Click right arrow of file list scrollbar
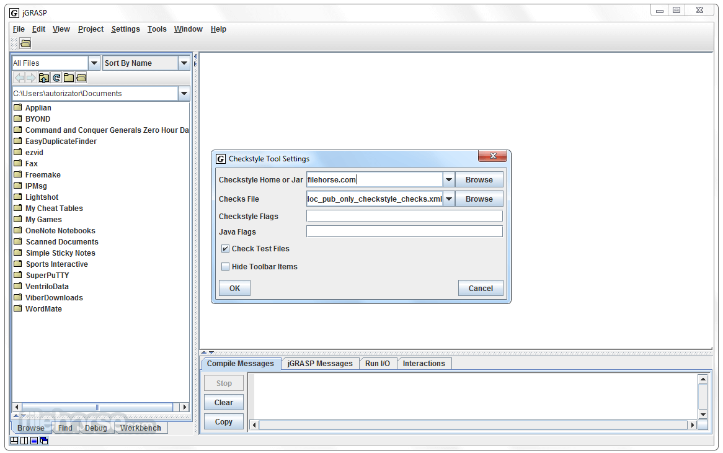 click(x=184, y=407)
